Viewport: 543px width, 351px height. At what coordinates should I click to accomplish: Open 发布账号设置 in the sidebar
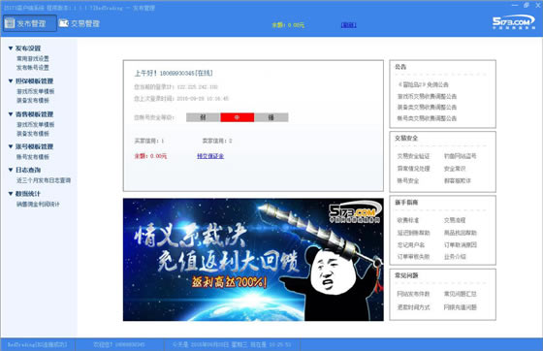[33, 68]
